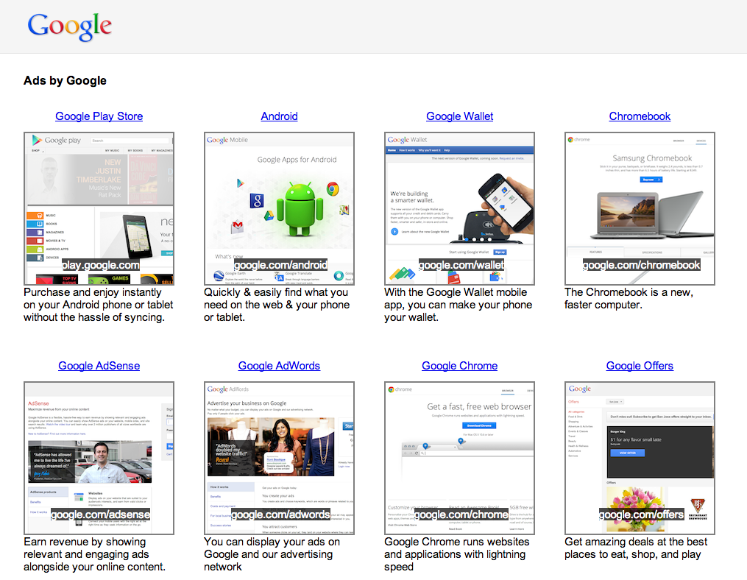Visit the Google AdSense title link
This screenshot has width=747, height=580.
99,366
